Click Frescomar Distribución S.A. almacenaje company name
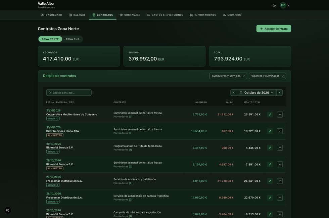 [64, 198]
